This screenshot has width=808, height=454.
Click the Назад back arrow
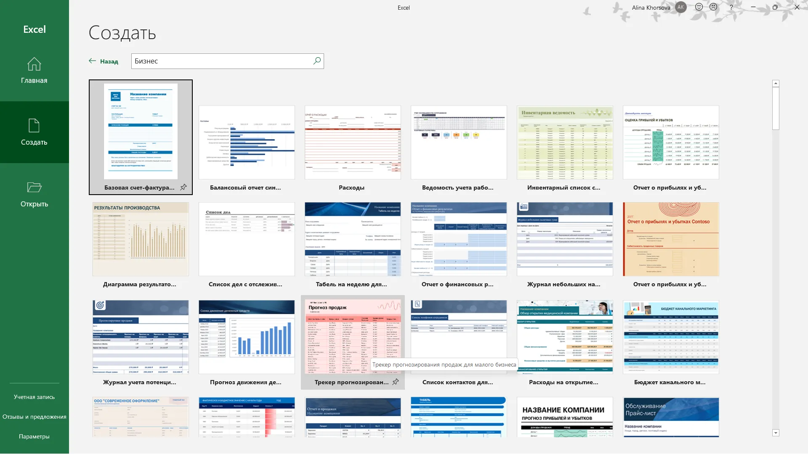(x=93, y=61)
